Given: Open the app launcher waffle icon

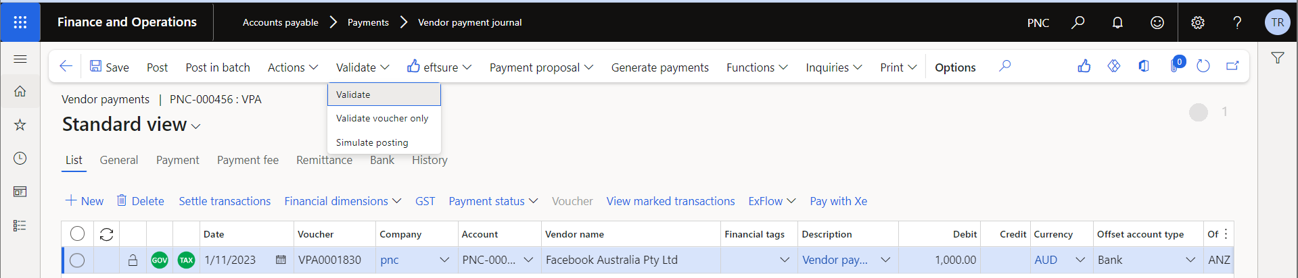Looking at the screenshot, I should [20, 22].
